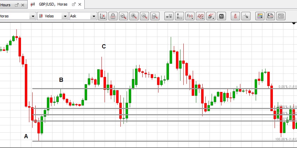Open the f(x) indicators menu
Image resolution: width=297 pixels, height=148 pixels.
coord(190,16)
